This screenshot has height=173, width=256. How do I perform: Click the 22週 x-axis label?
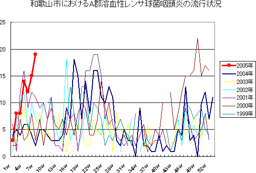coord(86,168)
